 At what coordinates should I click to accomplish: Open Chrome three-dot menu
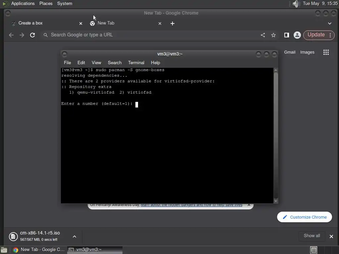(x=330, y=35)
